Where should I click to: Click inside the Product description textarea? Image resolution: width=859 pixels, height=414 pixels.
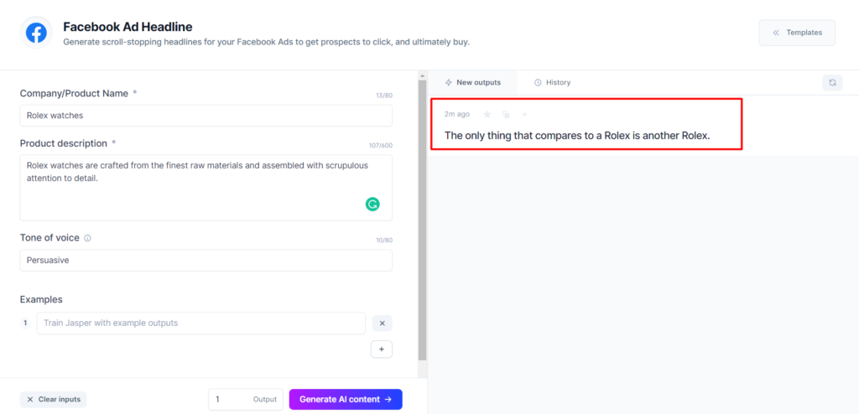206,188
